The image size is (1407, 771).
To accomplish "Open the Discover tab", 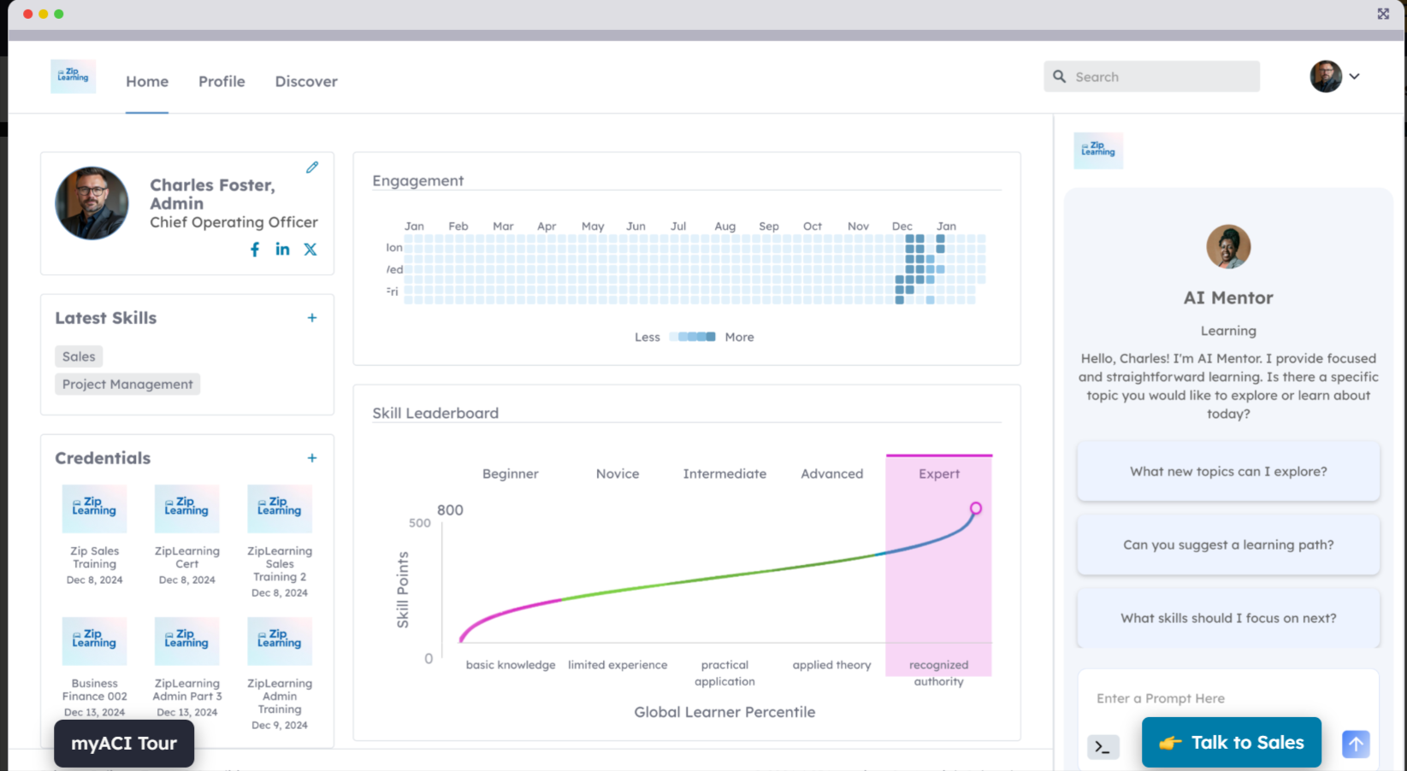I will [306, 81].
